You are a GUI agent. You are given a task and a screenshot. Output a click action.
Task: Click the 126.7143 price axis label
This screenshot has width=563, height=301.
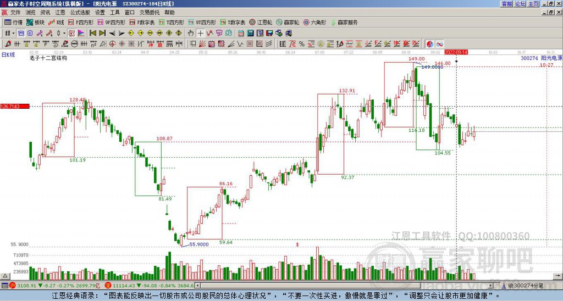15,106
